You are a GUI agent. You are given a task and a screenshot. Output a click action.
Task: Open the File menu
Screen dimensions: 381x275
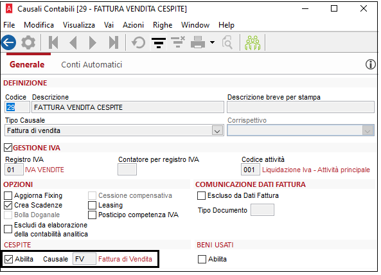point(9,25)
